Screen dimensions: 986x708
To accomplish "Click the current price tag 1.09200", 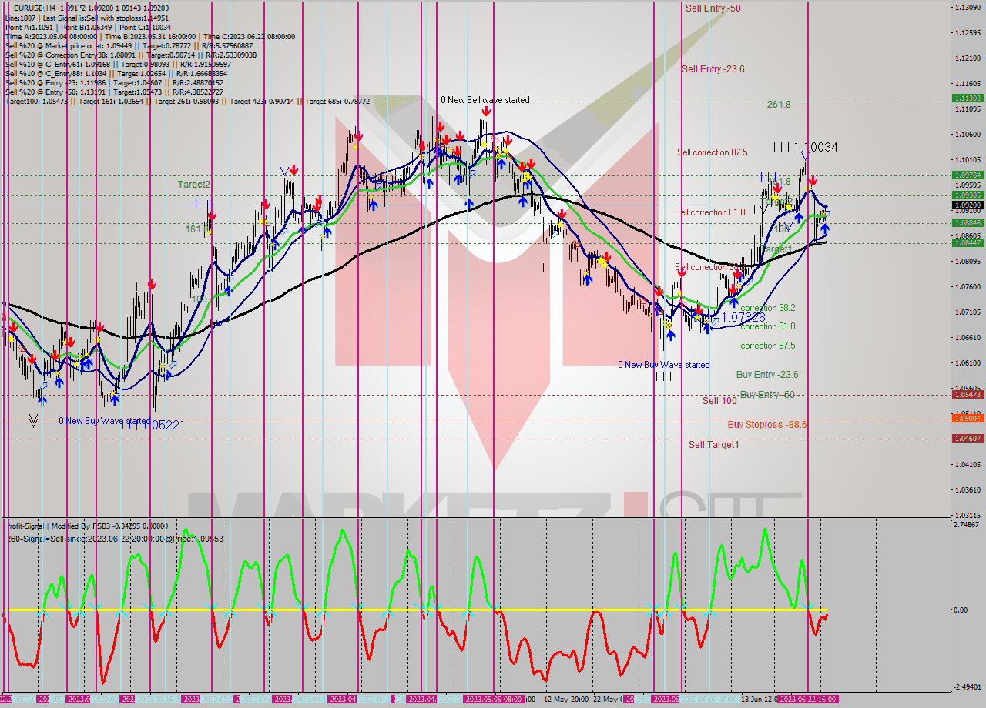I will (968, 205).
